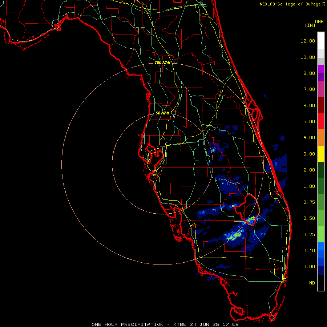The image size is (327, 327).
Task: Click the [IN] units label
Action: click(310, 25)
